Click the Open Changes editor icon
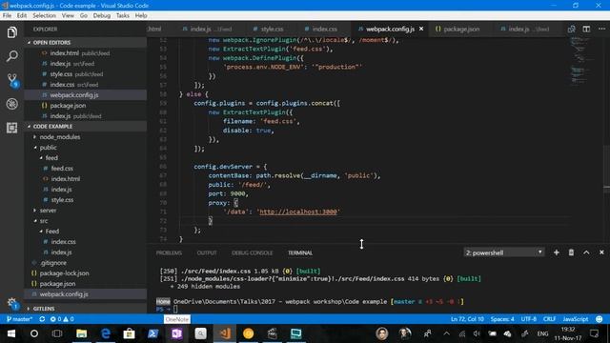The height and width of the screenshot is (343, 610). (x=571, y=30)
